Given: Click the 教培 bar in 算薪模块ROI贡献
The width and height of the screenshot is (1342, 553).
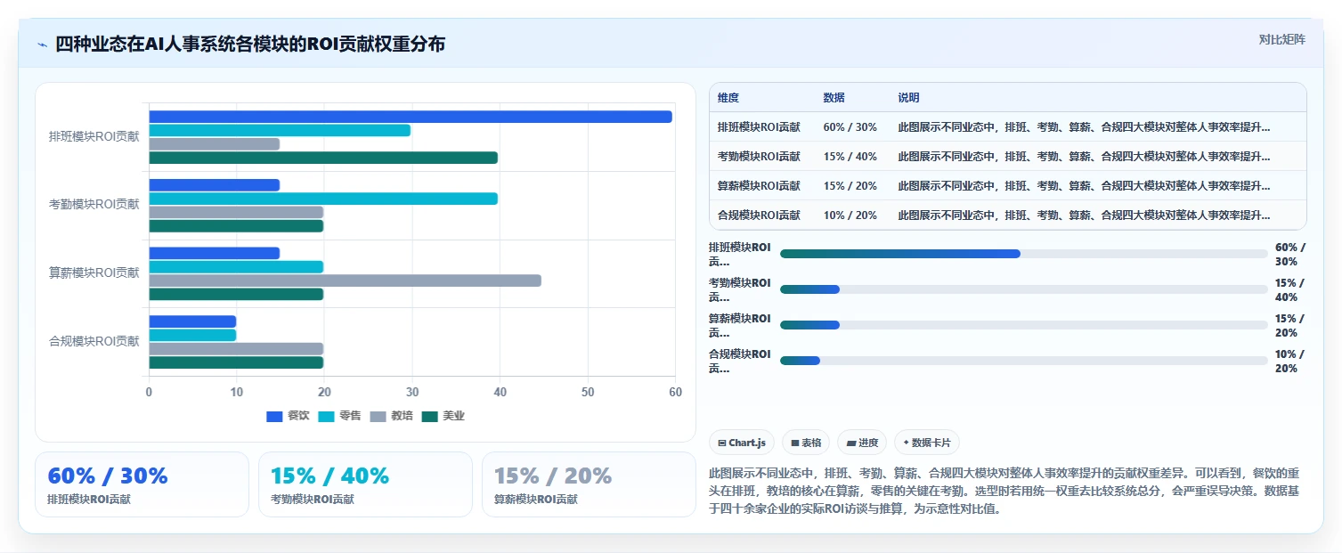Looking at the screenshot, I should click(x=345, y=281).
